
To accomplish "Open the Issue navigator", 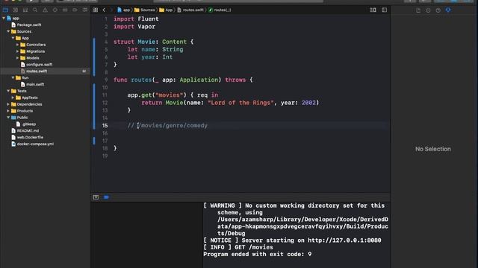I will (x=45, y=10).
